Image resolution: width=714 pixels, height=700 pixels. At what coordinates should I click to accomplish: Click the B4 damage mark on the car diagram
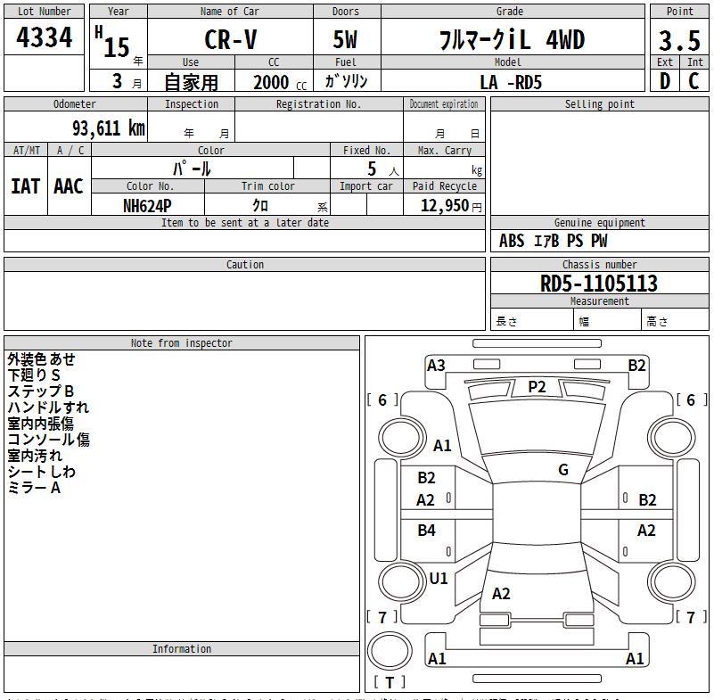pyautogui.click(x=427, y=531)
